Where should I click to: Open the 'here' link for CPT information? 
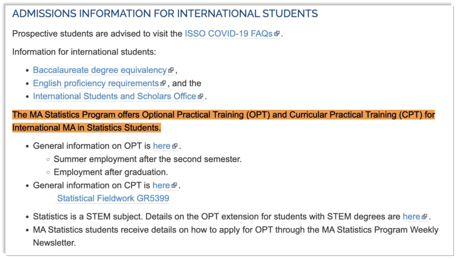point(161,185)
